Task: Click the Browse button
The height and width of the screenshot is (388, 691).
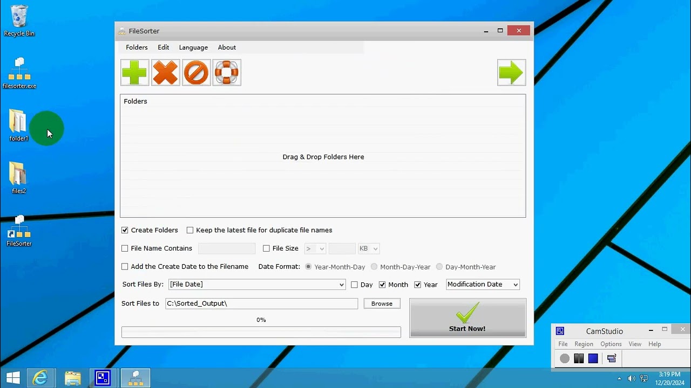Action: [382, 303]
